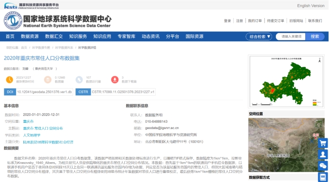Open the notebook side icon
Screen dimensions: 329x182
pos(323,177)
